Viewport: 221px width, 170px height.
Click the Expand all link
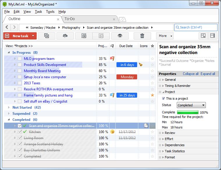[208, 74]
